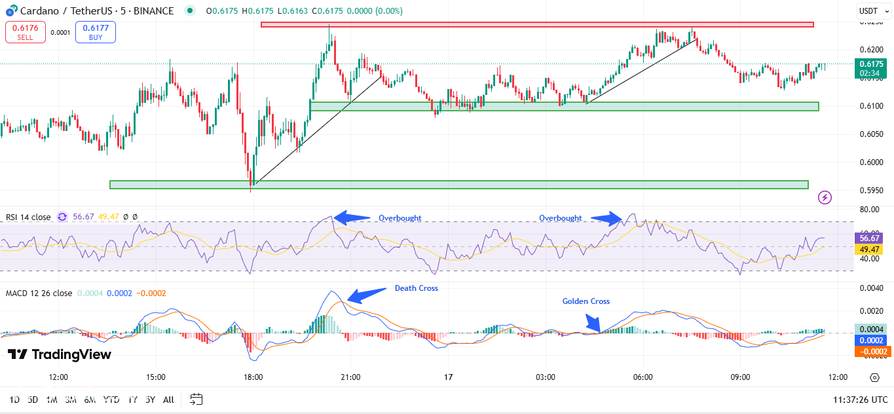Click the Death Cross annotation text

[417, 288]
